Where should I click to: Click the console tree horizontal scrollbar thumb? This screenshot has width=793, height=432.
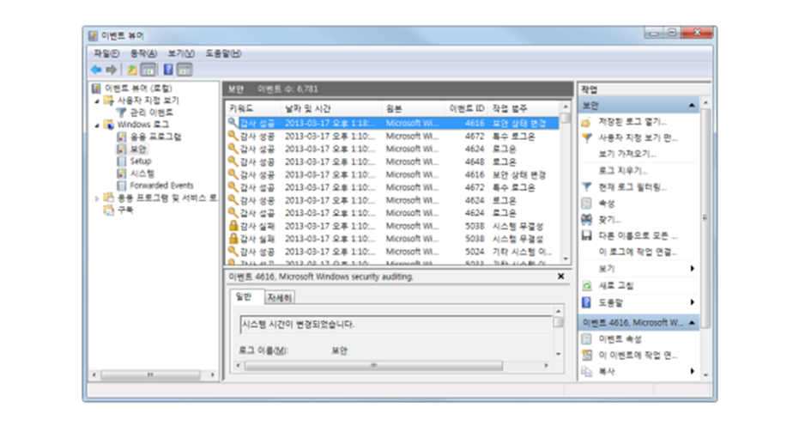pos(150,374)
